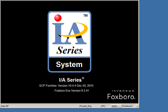Click the SCP FoxView version text
Image resolution: width=168 pixels, height=112 pixels.
click(x=66, y=86)
